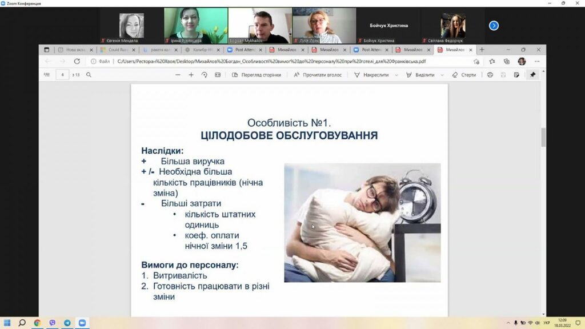The image size is (585, 329).
Task: Click Перегляд сторінки page view button
Action: coord(257,75)
